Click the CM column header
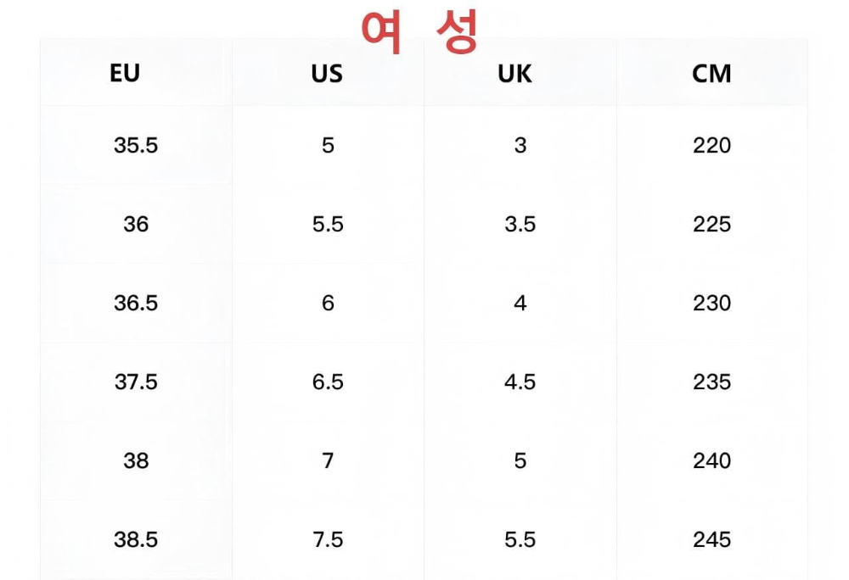 click(x=711, y=74)
